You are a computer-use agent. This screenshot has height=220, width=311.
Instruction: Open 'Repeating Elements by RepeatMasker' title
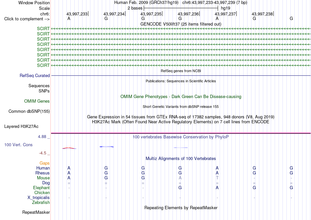(x=181, y=208)
